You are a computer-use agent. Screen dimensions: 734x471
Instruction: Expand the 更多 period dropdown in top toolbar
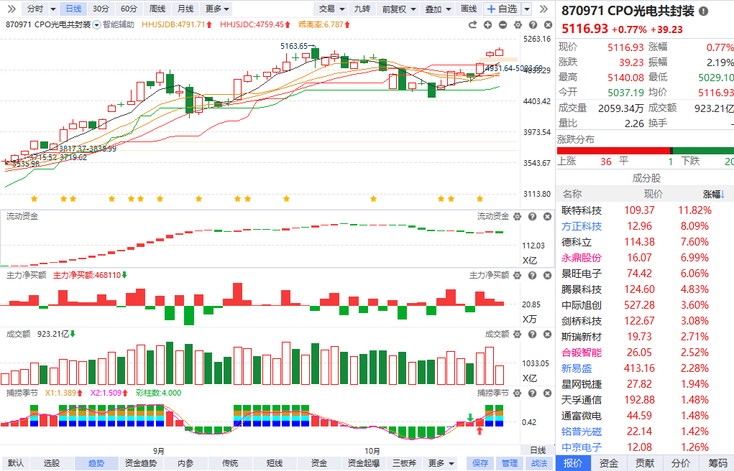coord(217,9)
